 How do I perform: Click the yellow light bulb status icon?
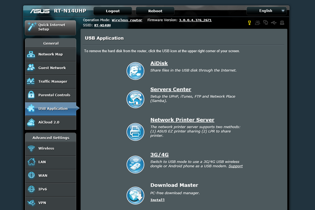pos(249,23)
